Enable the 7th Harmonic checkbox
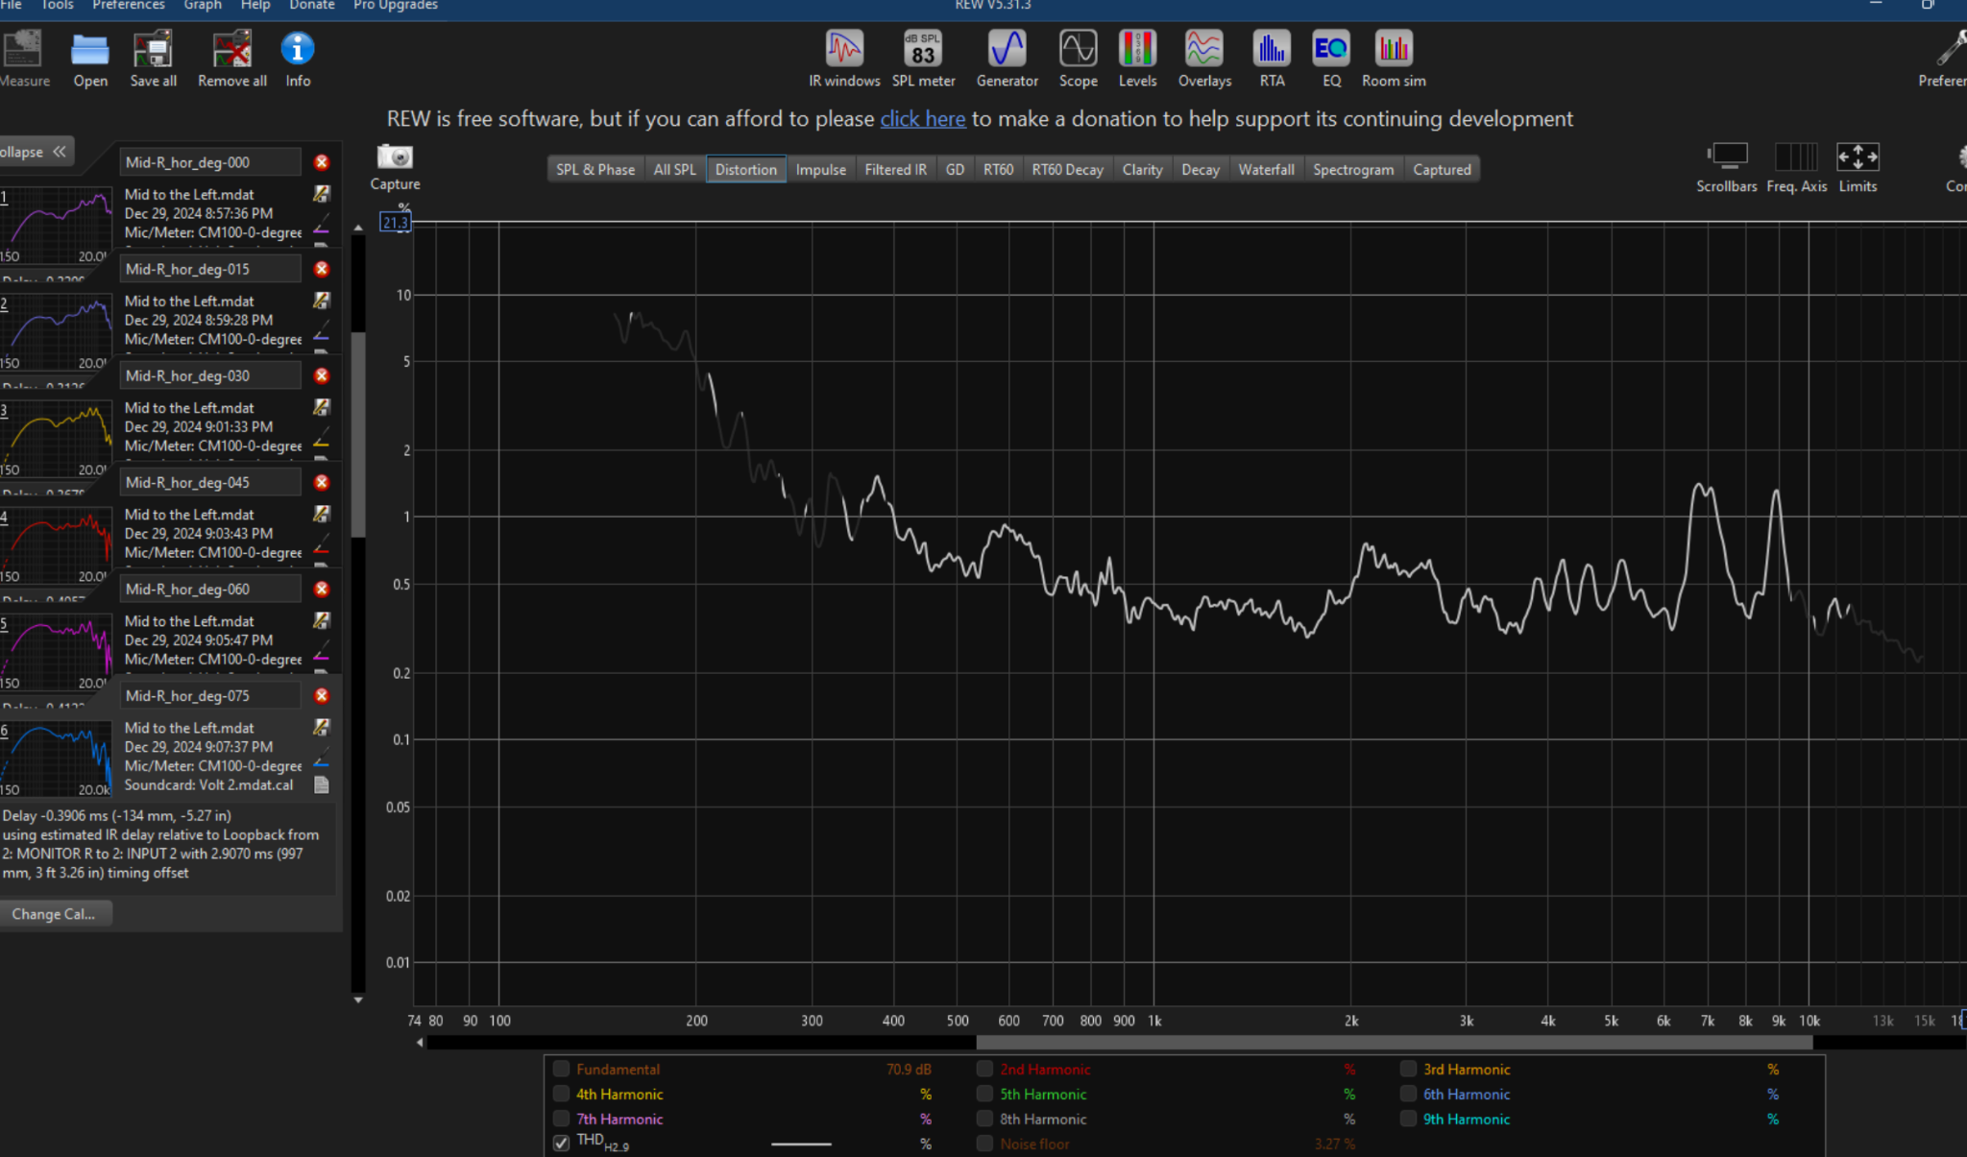1967x1157 pixels. pos(562,1119)
